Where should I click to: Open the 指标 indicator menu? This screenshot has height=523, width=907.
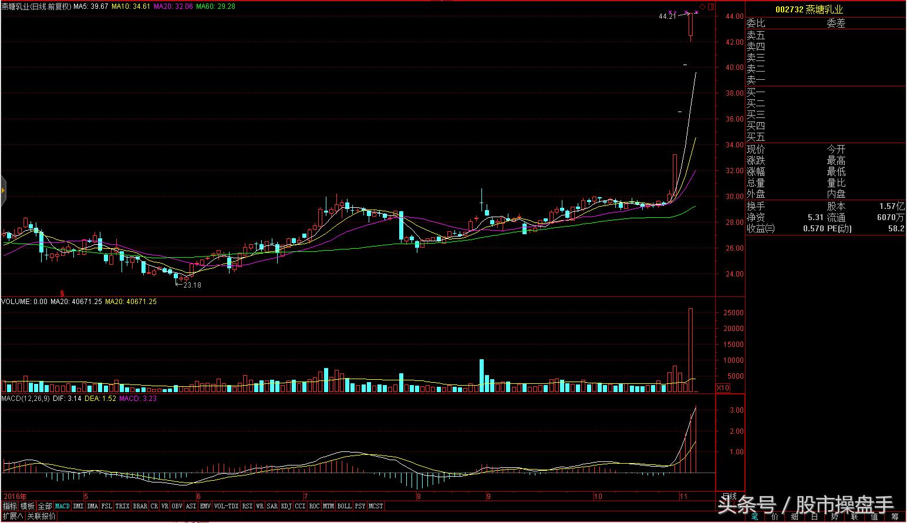click(x=10, y=506)
